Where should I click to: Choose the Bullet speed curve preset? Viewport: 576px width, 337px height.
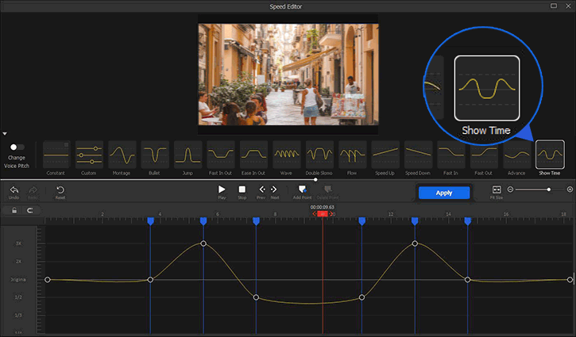click(x=154, y=155)
